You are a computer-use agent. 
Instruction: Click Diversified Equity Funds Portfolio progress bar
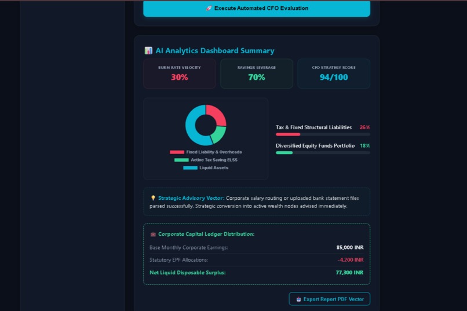(323, 153)
